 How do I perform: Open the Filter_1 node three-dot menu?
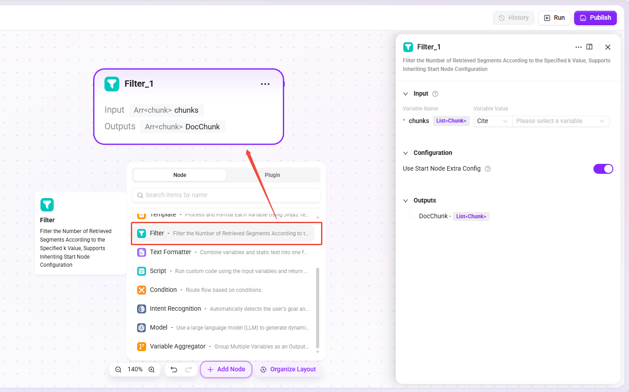pyautogui.click(x=265, y=84)
